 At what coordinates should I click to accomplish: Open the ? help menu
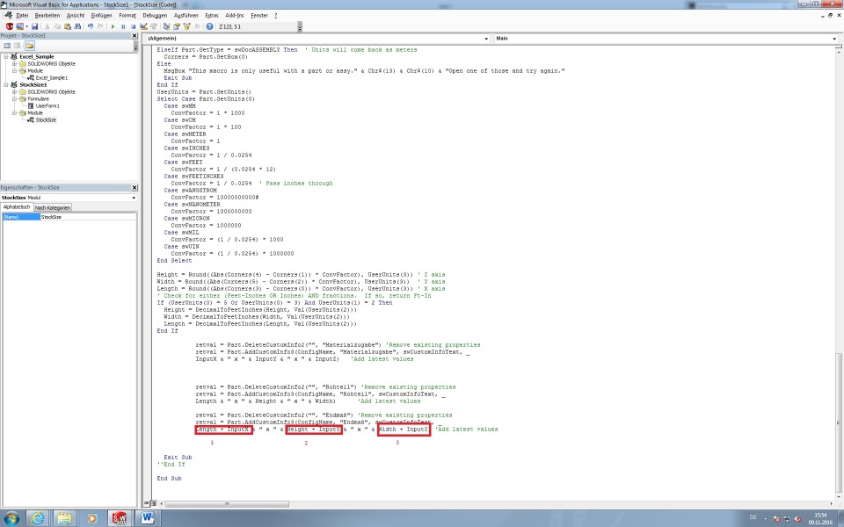pos(275,16)
